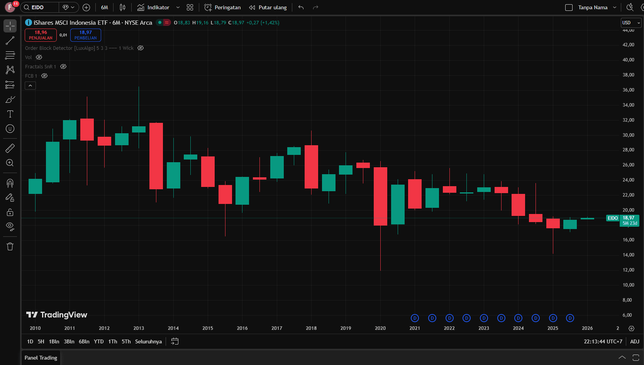Open the EIDO symbol search
644x365 pixels.
pyautogui.click(x=39, y=7)
